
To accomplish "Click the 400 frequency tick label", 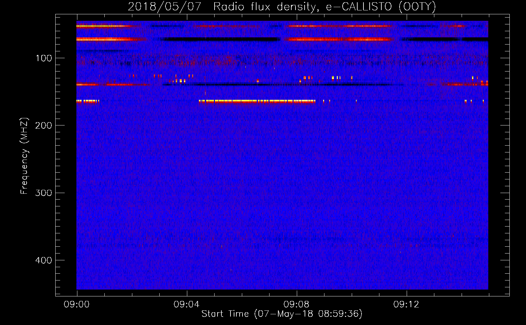I will [43, 260].
